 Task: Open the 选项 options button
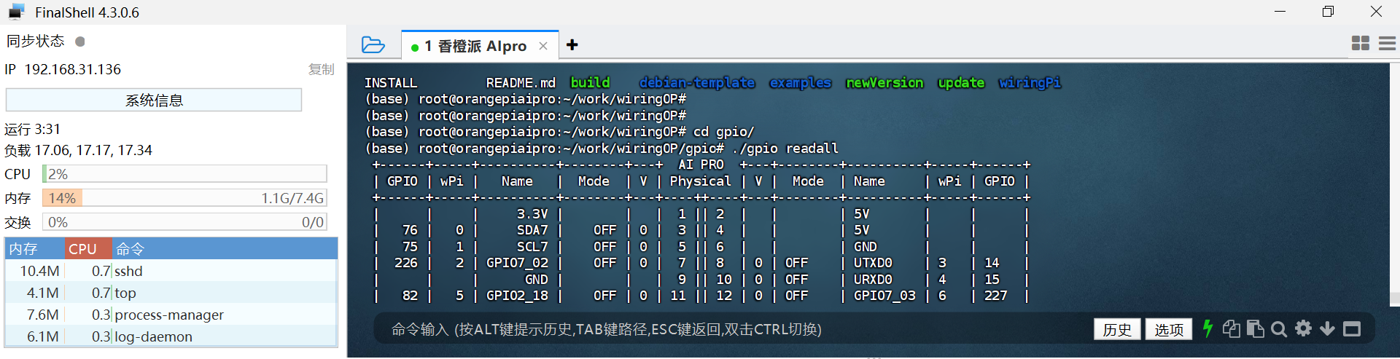(x=1169, y=329)
